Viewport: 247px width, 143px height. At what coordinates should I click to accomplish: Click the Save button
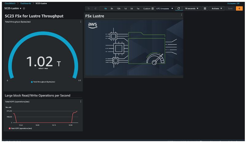[230, 9]
